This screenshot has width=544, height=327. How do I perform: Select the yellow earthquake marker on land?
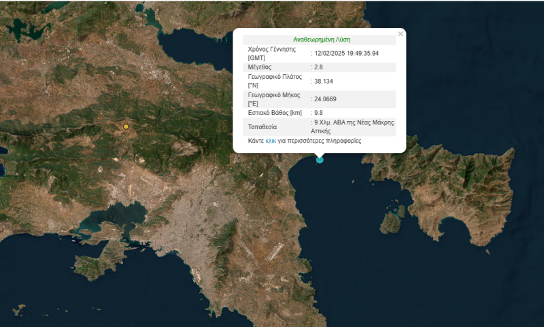[126, 126]
